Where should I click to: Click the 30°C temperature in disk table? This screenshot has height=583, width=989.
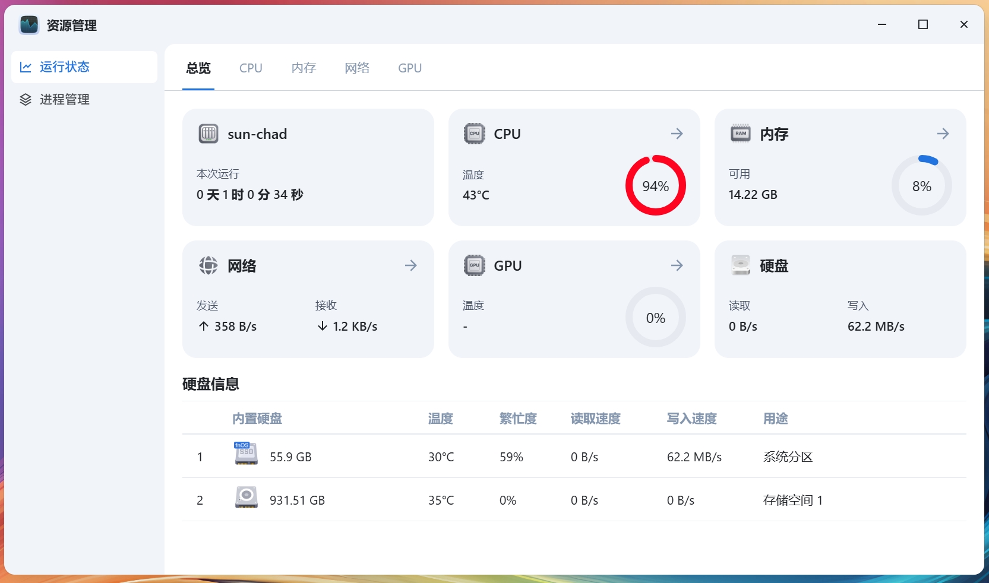pos(441,457)
